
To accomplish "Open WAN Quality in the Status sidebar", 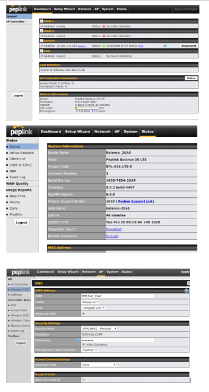I will point(17,184).
